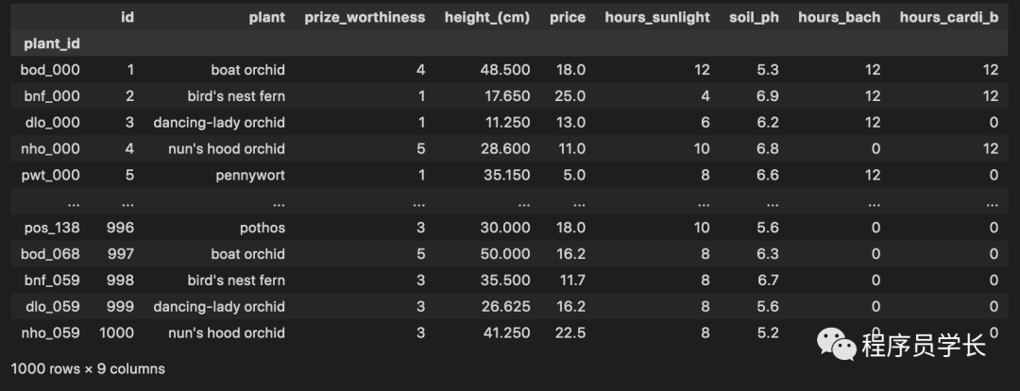
Task: Click 'dancing-lady orchid' in dlo_059 row
Action: 219,306
